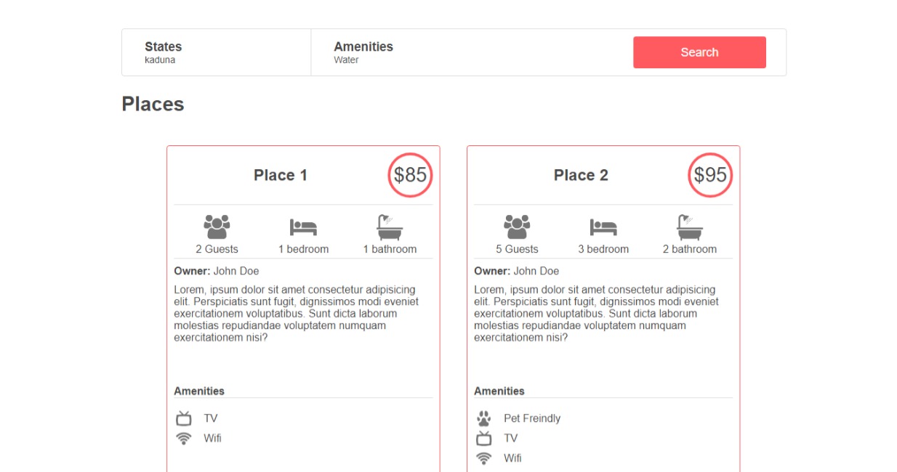Select the Place 1 title
Screen dimensions: 897x472
tap(281, 175)
